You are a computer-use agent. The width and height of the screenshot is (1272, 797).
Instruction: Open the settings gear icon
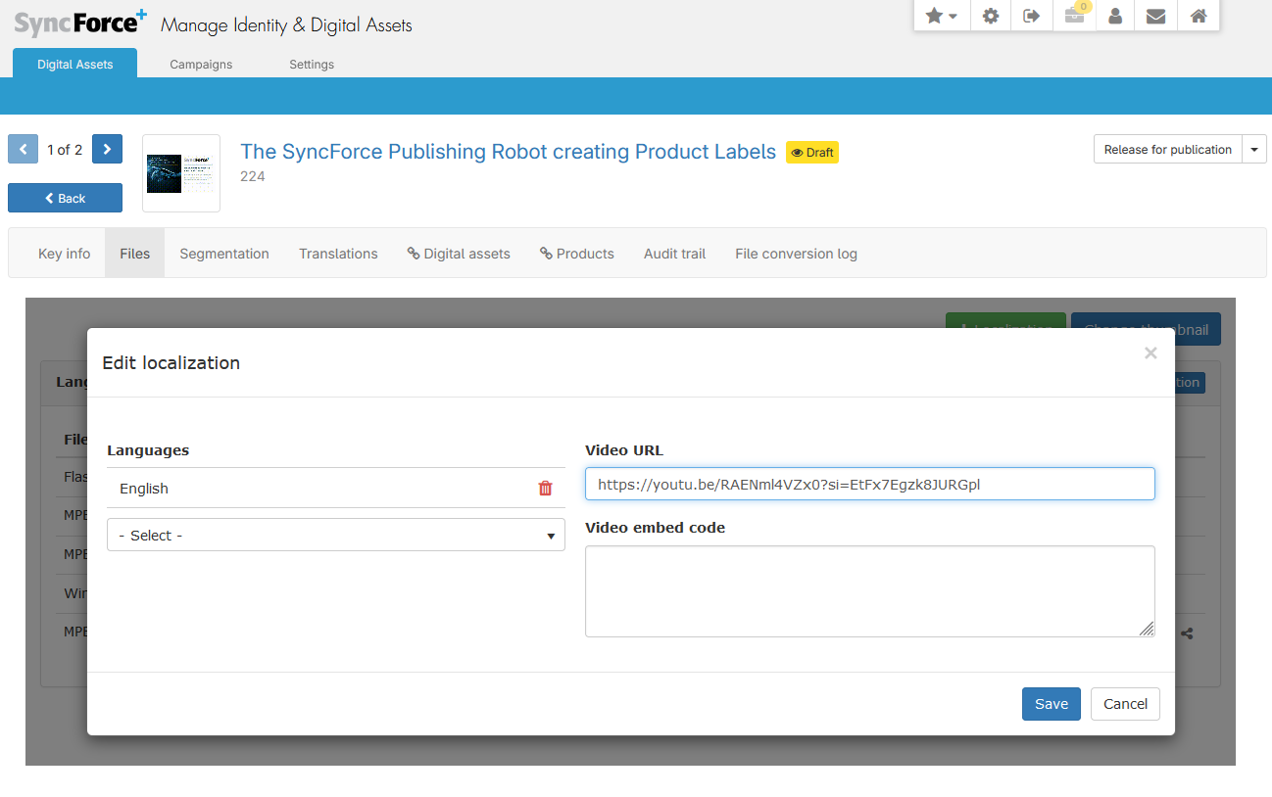point(991,16)
